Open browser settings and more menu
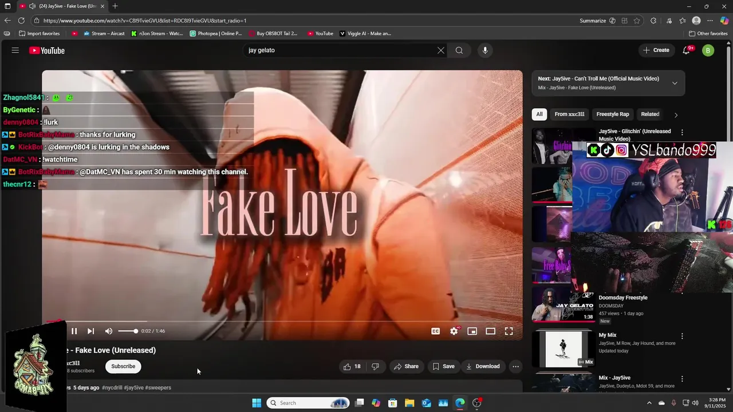733x412 pixels. 710,21
